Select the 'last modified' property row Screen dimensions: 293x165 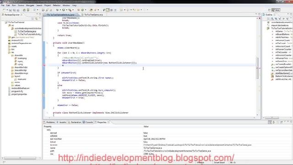point(168,139)
